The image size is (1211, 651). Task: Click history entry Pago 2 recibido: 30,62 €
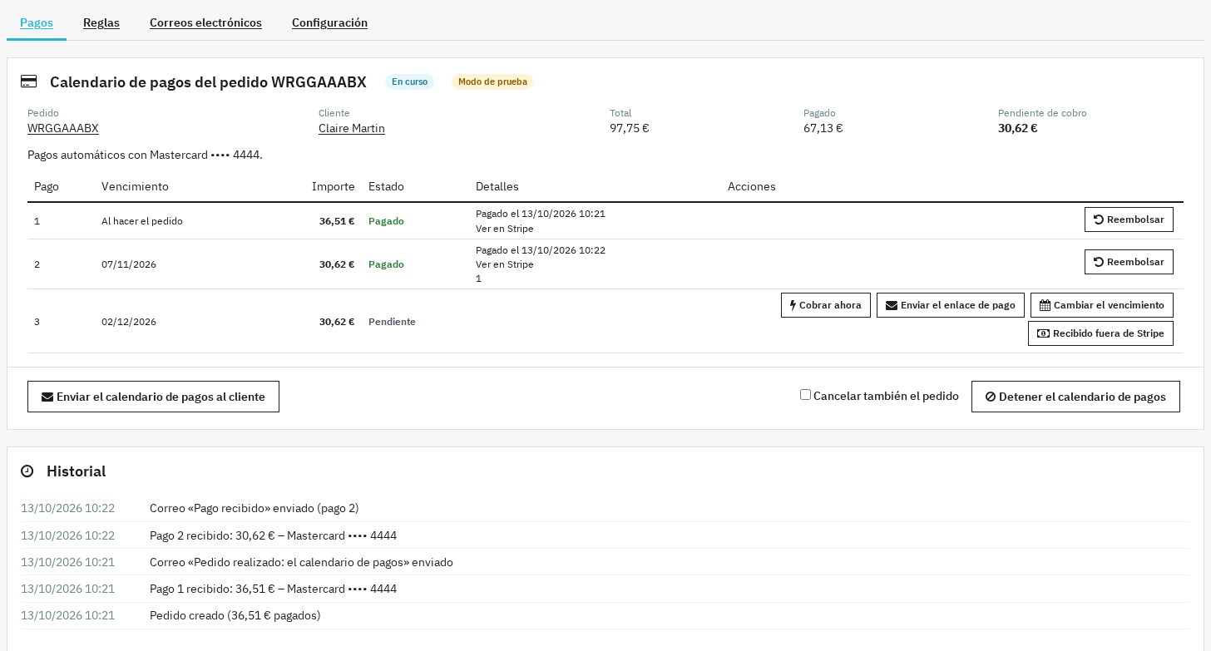(x=273, y=535)
